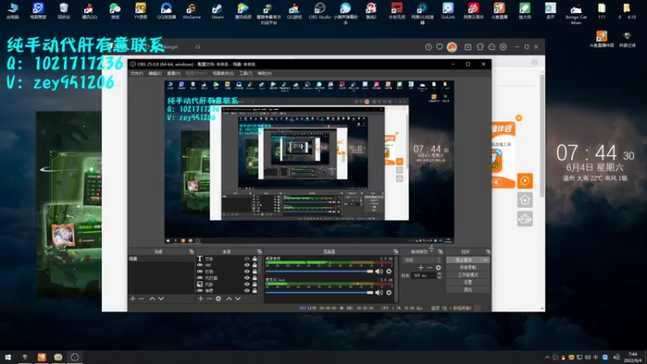The width and height of the screenshot is (647, 364).
Task: Toggle lock on the 代打图 source
Action: [255, 277]
